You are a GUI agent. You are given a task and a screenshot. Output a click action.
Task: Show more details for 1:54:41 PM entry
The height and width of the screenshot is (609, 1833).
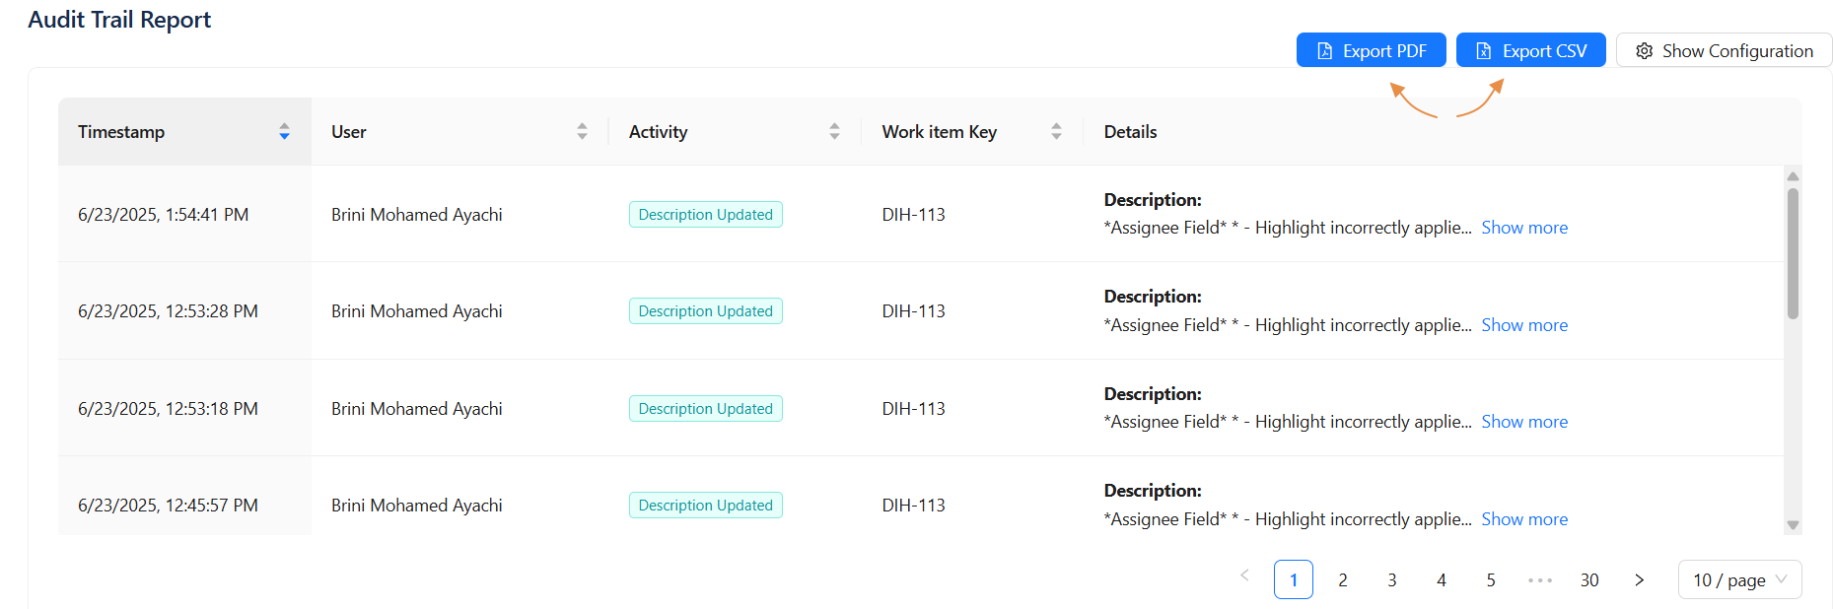(x=1523, y=228)
